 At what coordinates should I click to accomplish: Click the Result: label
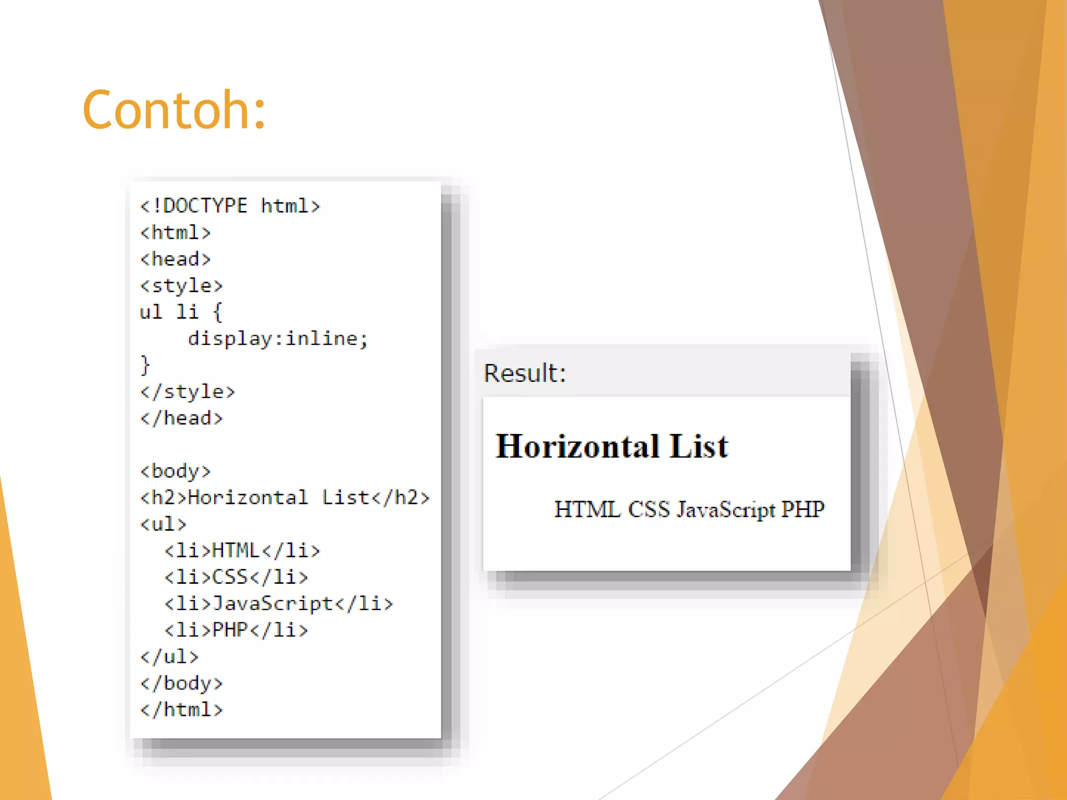pyautogui.click(x=525, y=373)
